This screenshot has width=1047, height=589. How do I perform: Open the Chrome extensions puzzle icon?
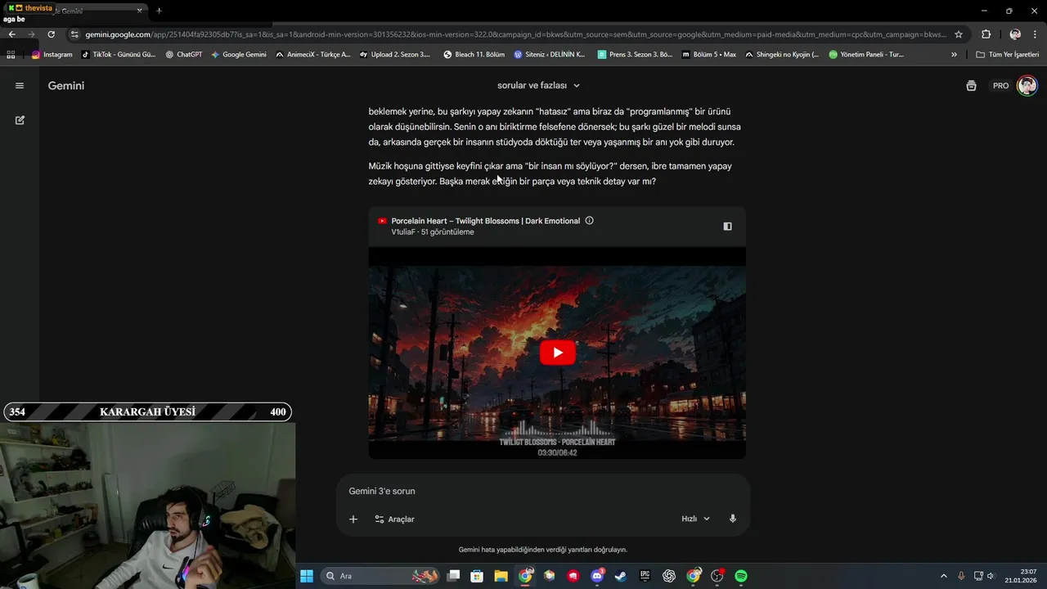coord(986,34)
